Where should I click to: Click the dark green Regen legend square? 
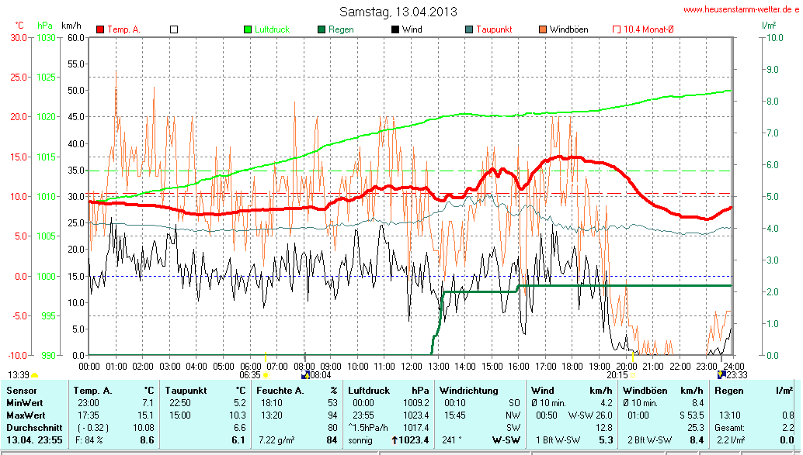(322, 29)
